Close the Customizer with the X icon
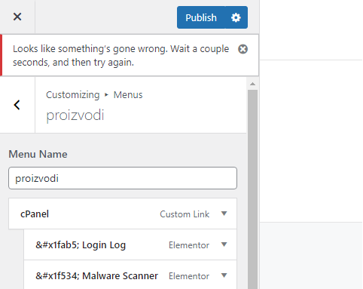Image resolution: width=363 pixels, height=289 pixels. [x=17, y=17]
